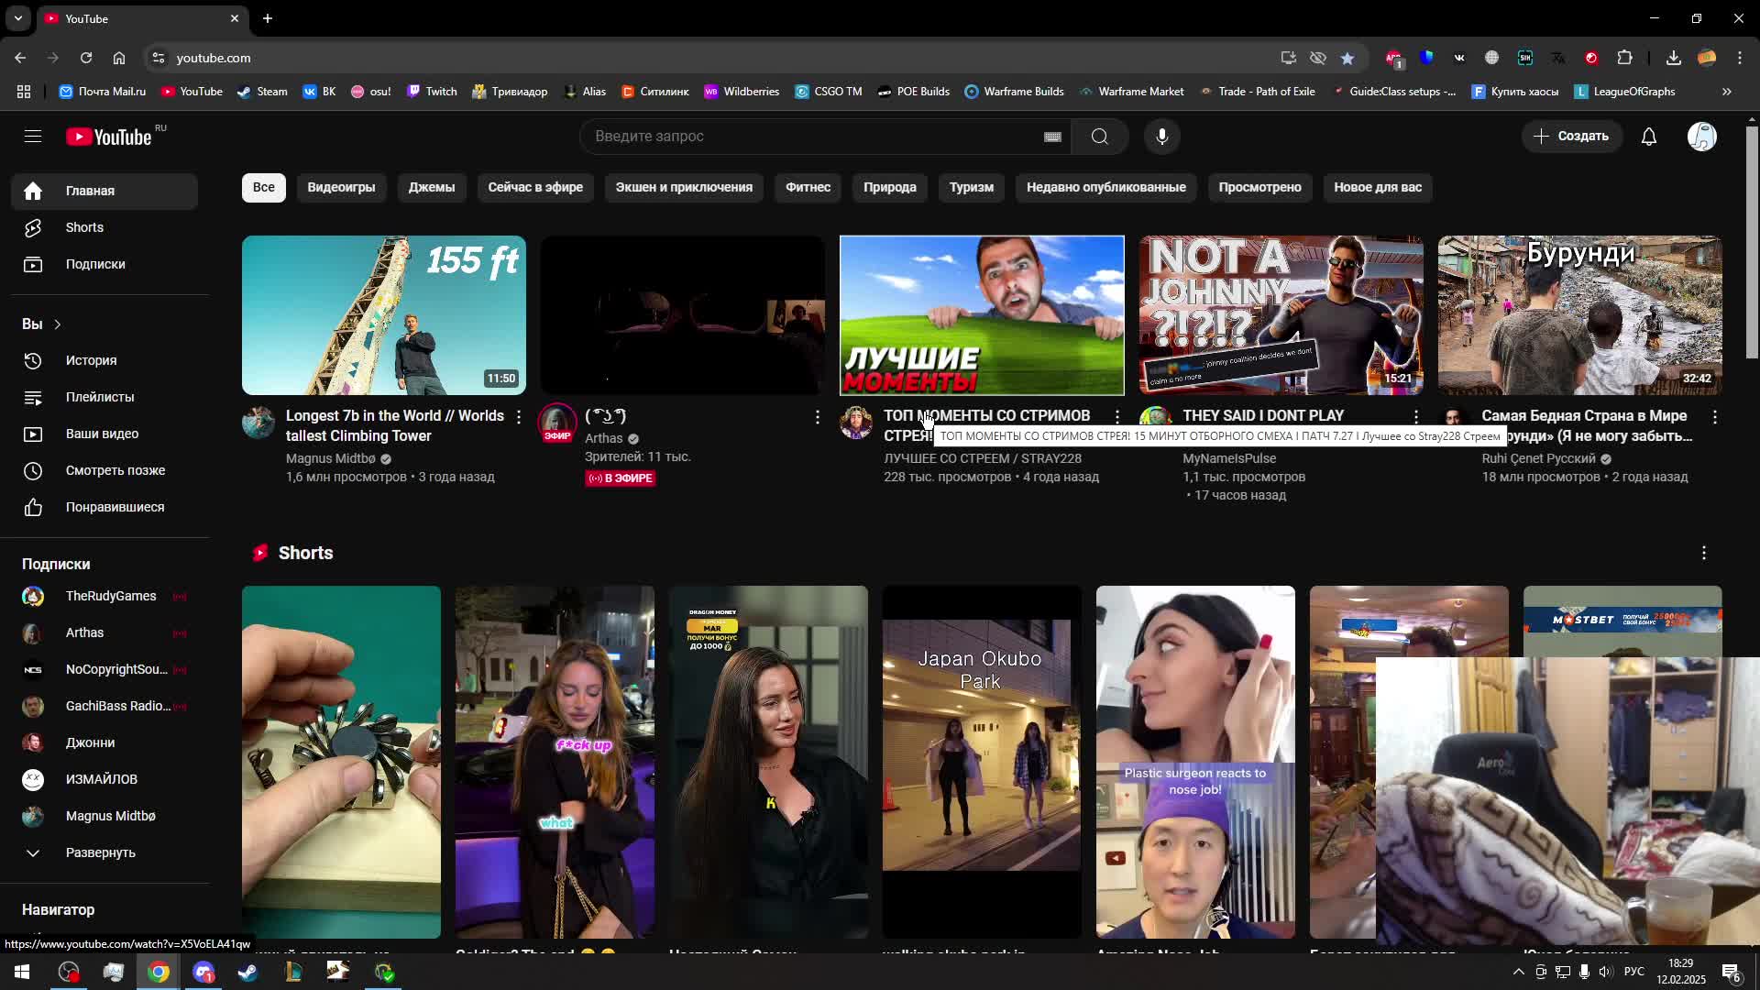Open new browser tab

click(268, 18)
